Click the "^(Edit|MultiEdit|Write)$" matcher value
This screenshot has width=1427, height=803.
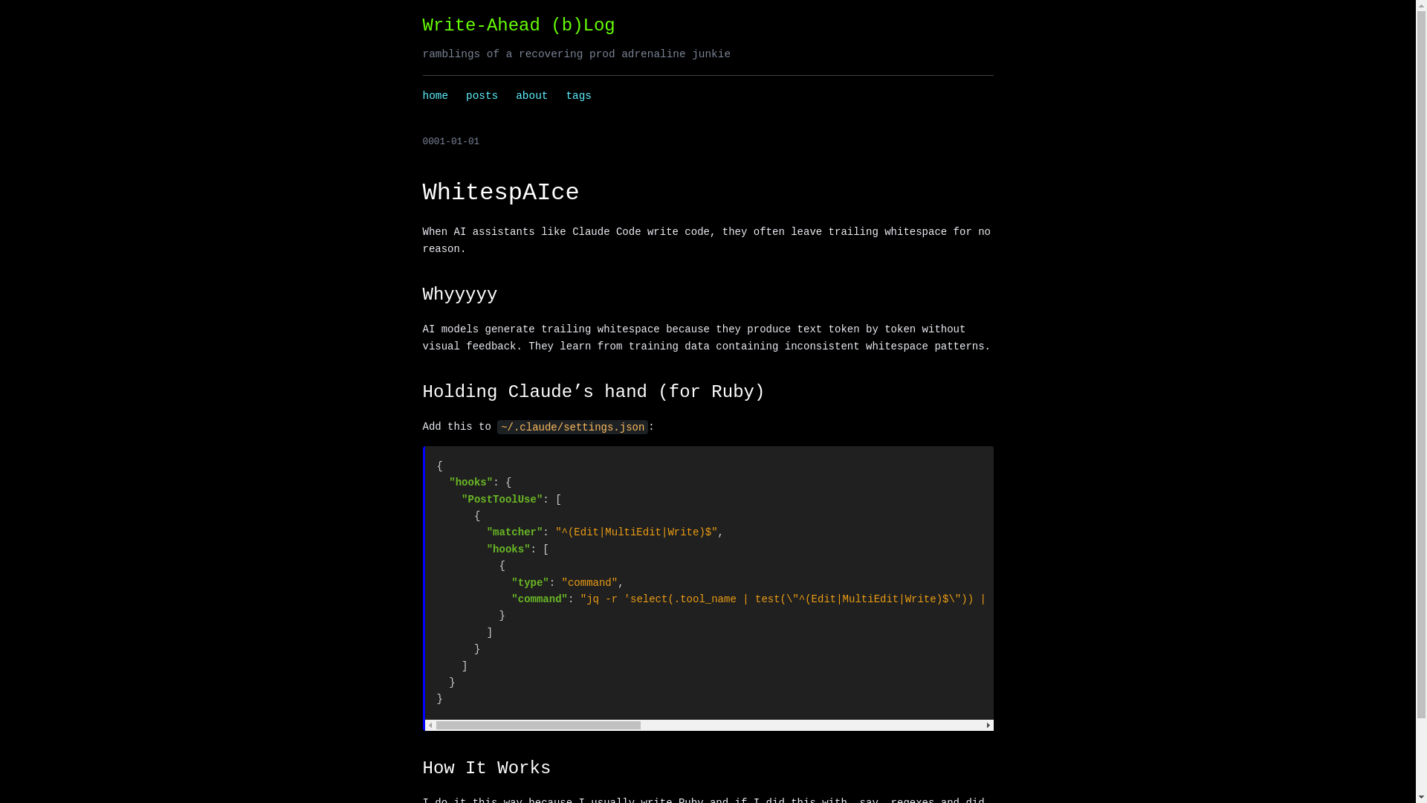pyautogui.click(x=636, y=532)
